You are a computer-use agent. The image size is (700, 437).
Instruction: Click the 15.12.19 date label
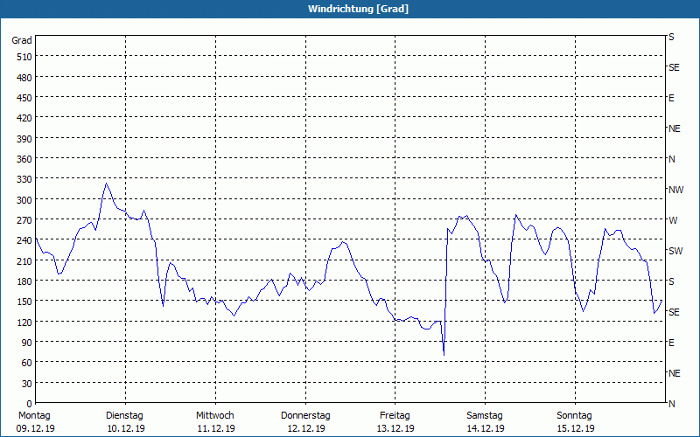576,428
